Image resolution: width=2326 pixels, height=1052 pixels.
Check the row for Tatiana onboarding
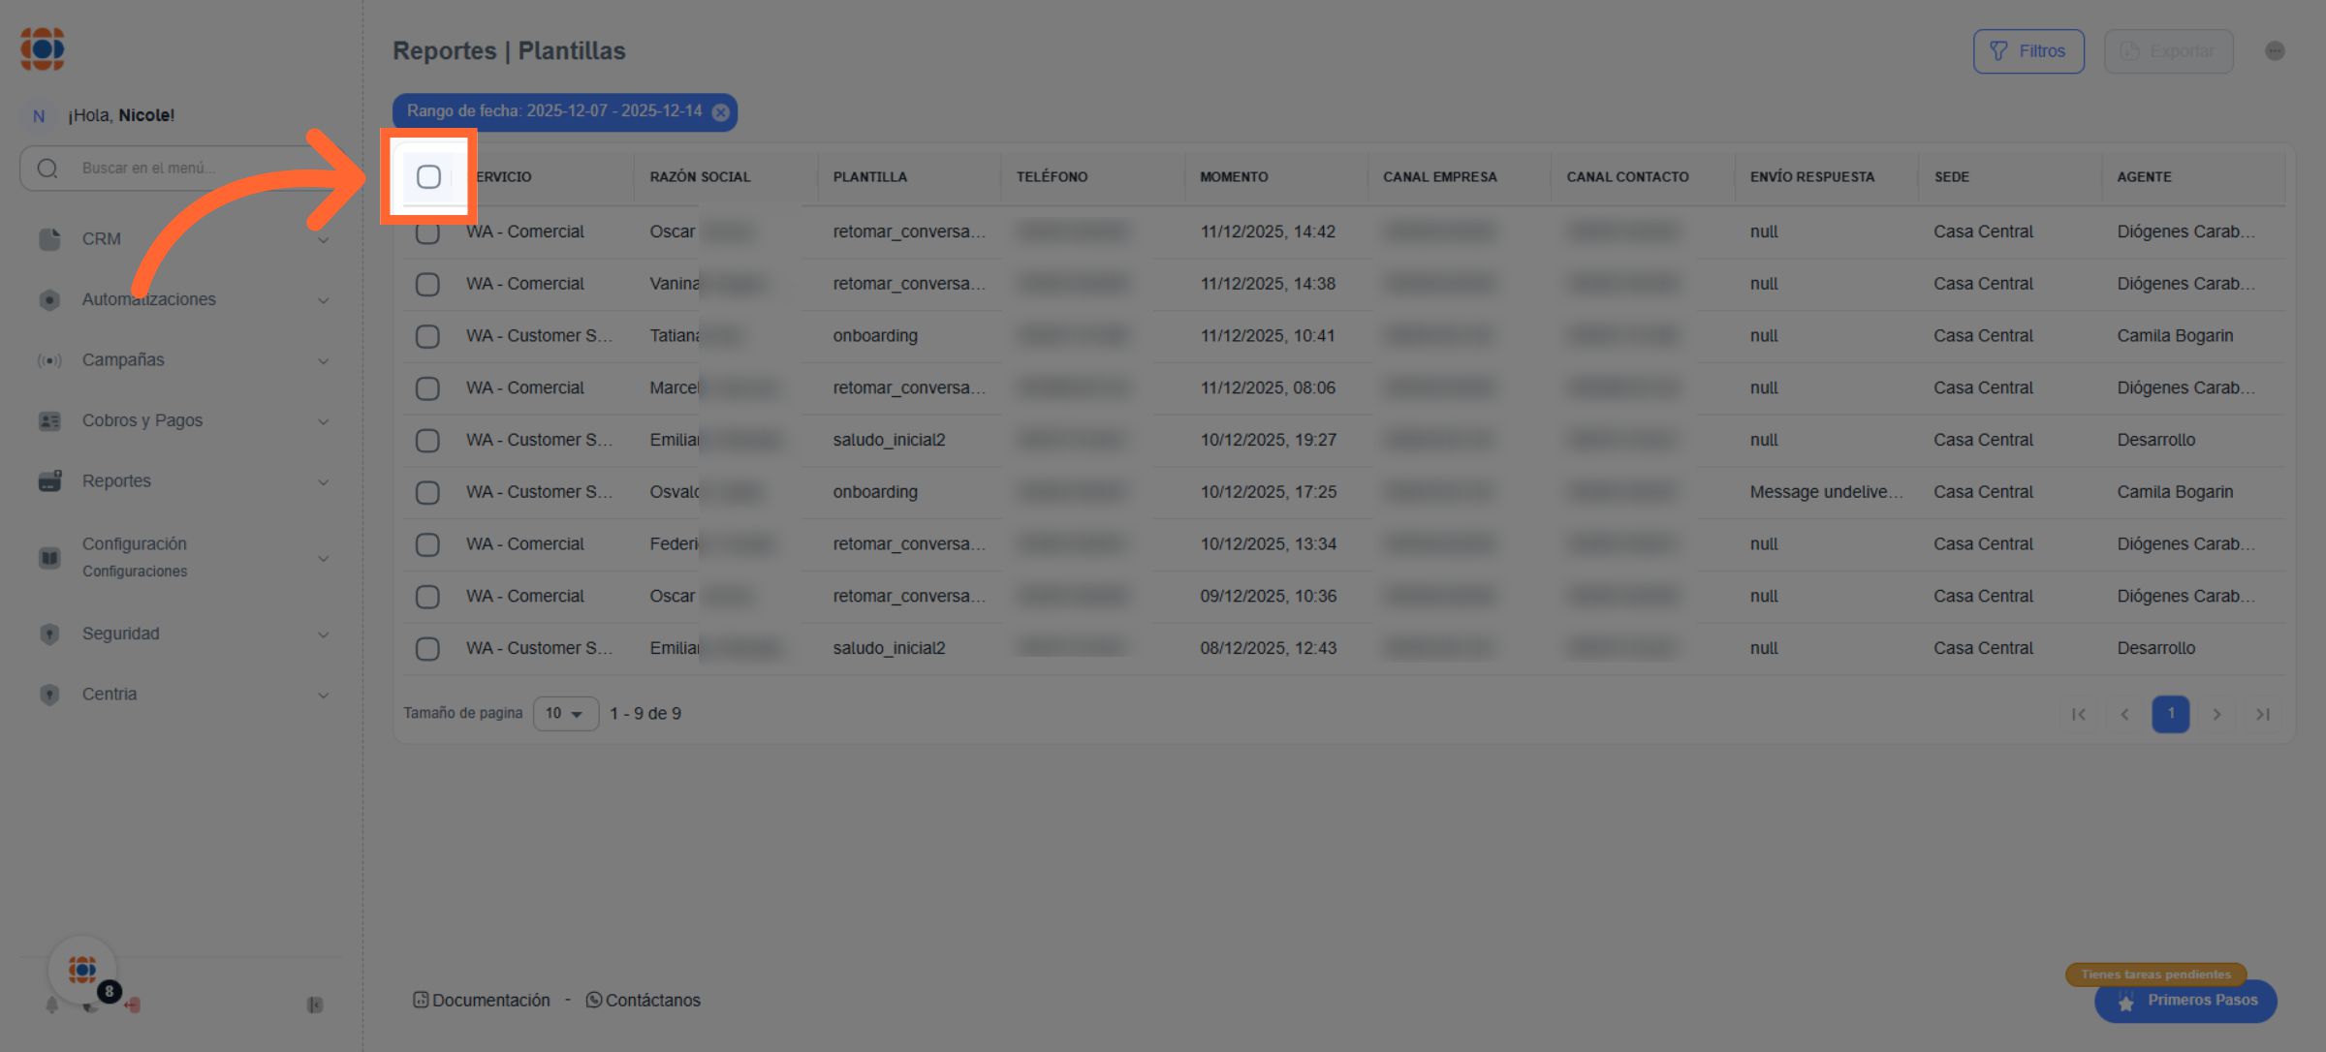[x=427, y=336]
